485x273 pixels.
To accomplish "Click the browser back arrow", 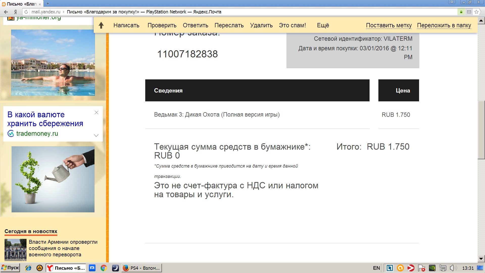I will [x=6, y=12].
